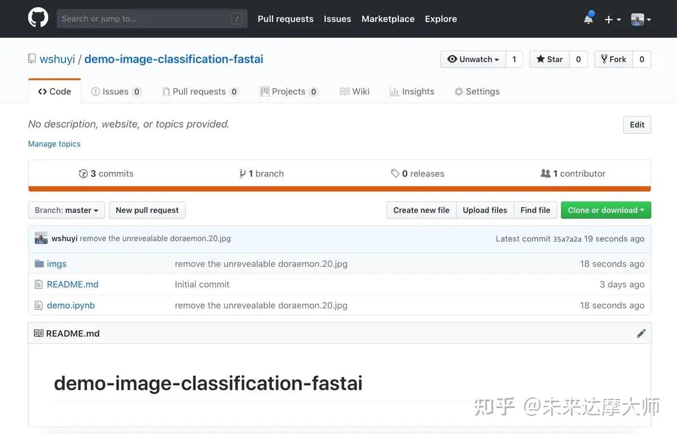Viewport: 677px width, 434px height.
Task: Fork the repository via the fork icon
Action: pos(606,59)
